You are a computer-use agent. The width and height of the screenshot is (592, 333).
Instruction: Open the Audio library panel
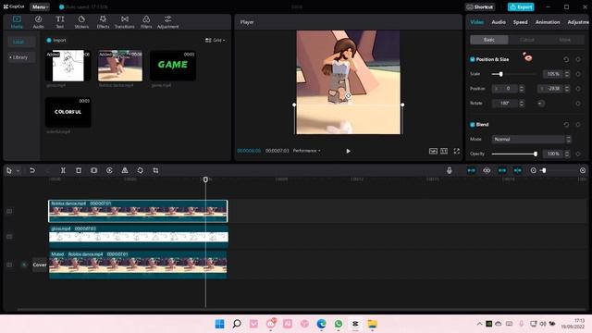coord(38,22)
